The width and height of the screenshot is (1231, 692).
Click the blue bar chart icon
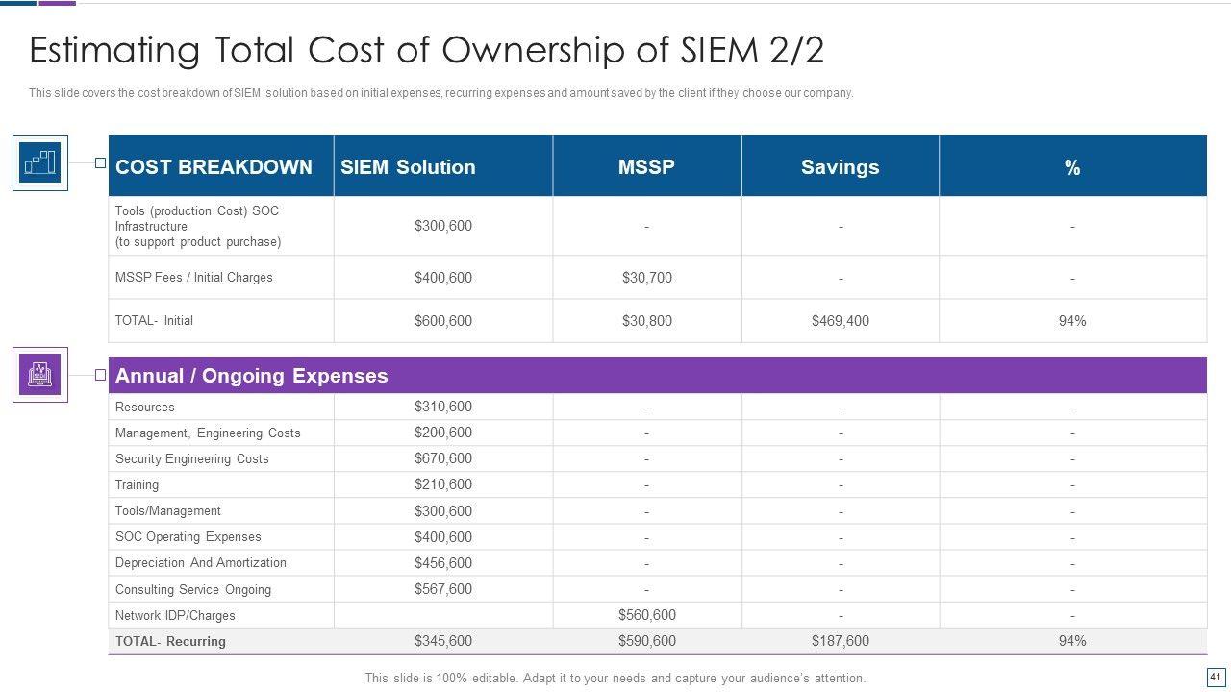tap(40, 162)
